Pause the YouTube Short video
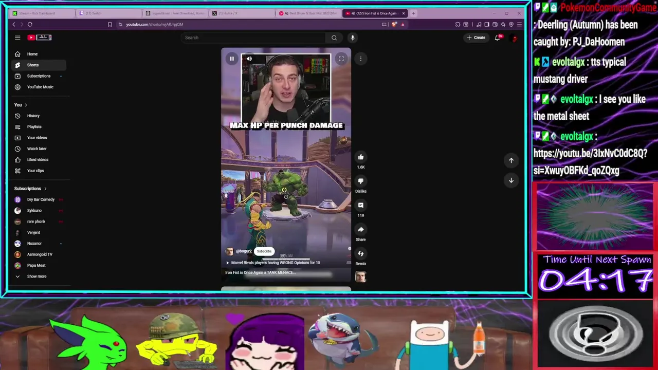 232,59
